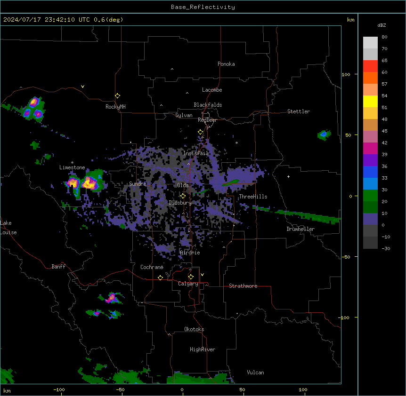The image size is (406, 396).
Task: Click the storm cell cluster west of RockyMH
Action: tap(33, 109)
